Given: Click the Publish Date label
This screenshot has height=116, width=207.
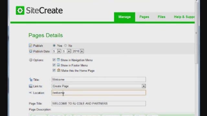Looking at the screenshot, I should click(41, 51).
